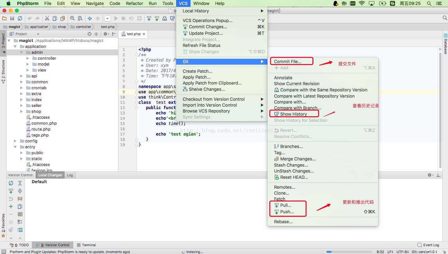The height and width of the screenshot is (254, 448).
Task: Click the Collapse All icon in Project panel
Action: pos(96,34)
